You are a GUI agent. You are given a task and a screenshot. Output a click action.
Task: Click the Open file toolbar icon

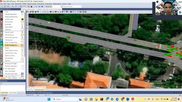[x=5, y=7]
